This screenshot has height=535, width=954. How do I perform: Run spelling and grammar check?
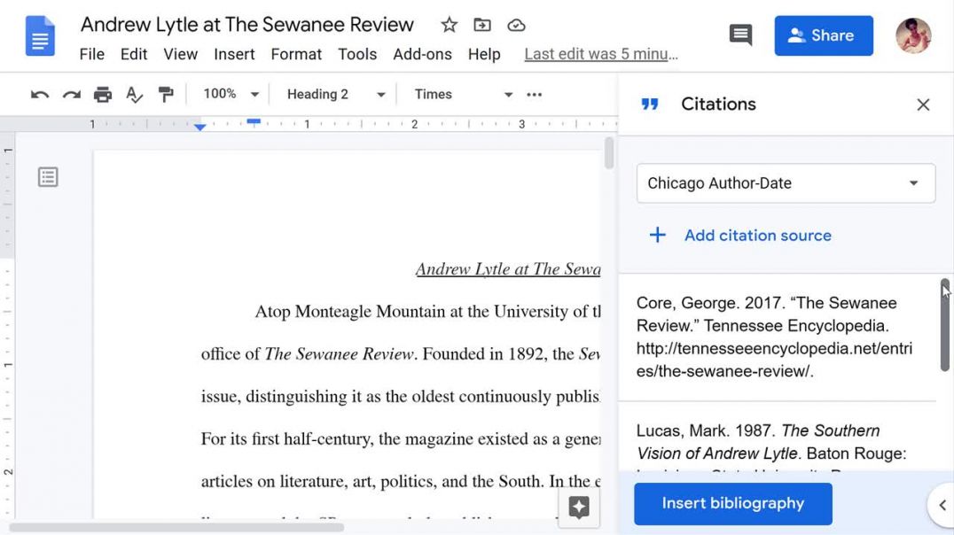[x=134, y=94]
